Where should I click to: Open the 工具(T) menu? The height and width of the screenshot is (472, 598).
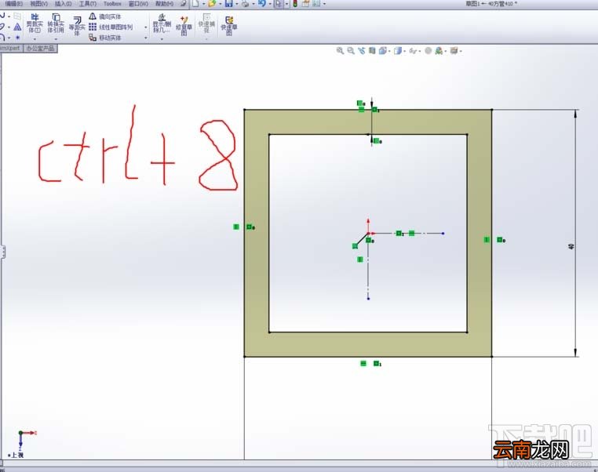(x=88, y=3)
